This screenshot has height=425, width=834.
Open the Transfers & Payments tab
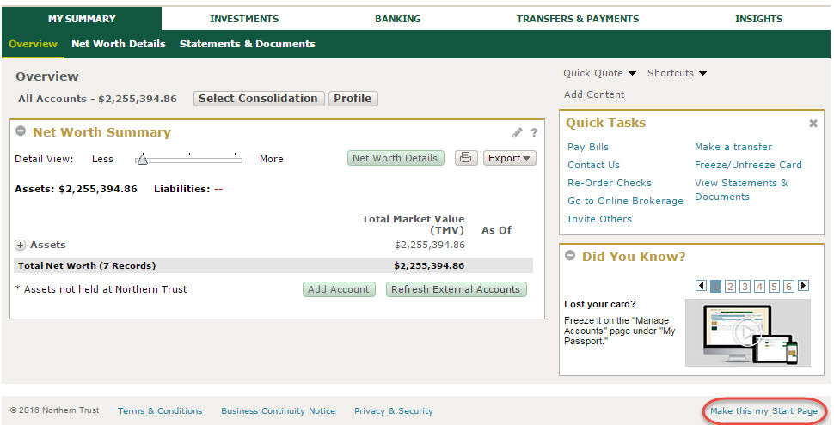(x=578, y=19)
